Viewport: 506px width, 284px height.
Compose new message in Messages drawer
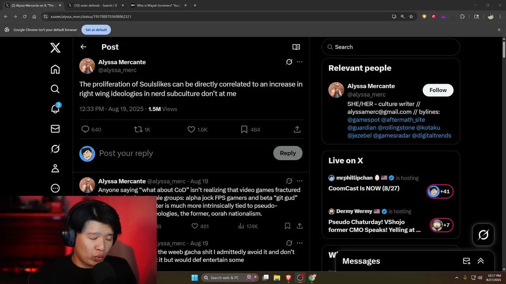click(466, 261)
